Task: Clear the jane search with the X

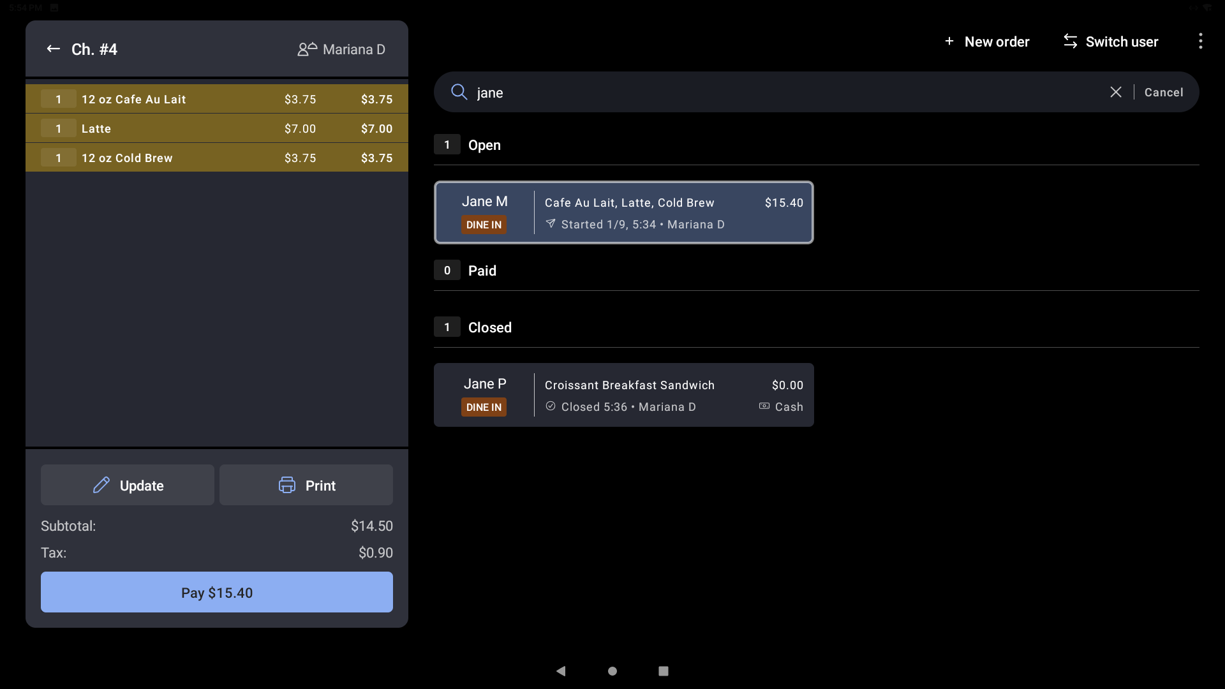Action: point(1115,92)
